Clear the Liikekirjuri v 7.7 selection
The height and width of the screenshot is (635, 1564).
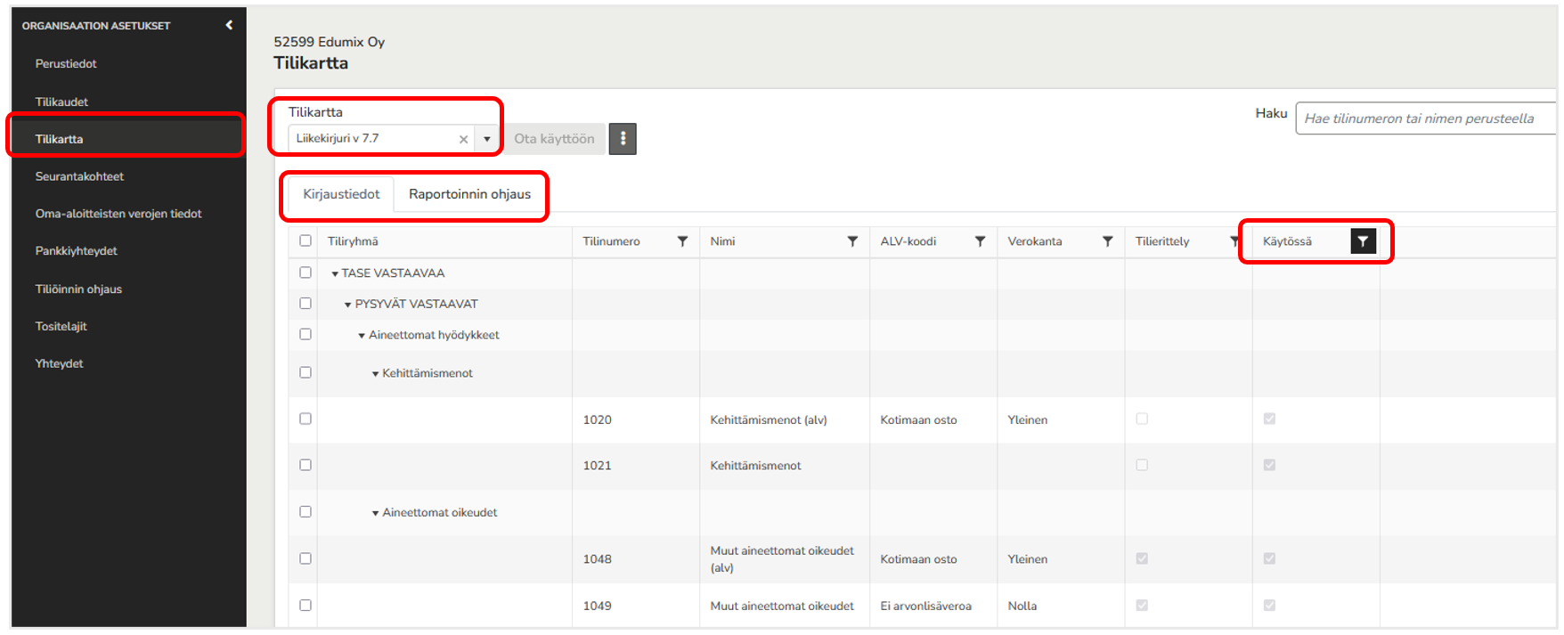(x=463, y=139)
